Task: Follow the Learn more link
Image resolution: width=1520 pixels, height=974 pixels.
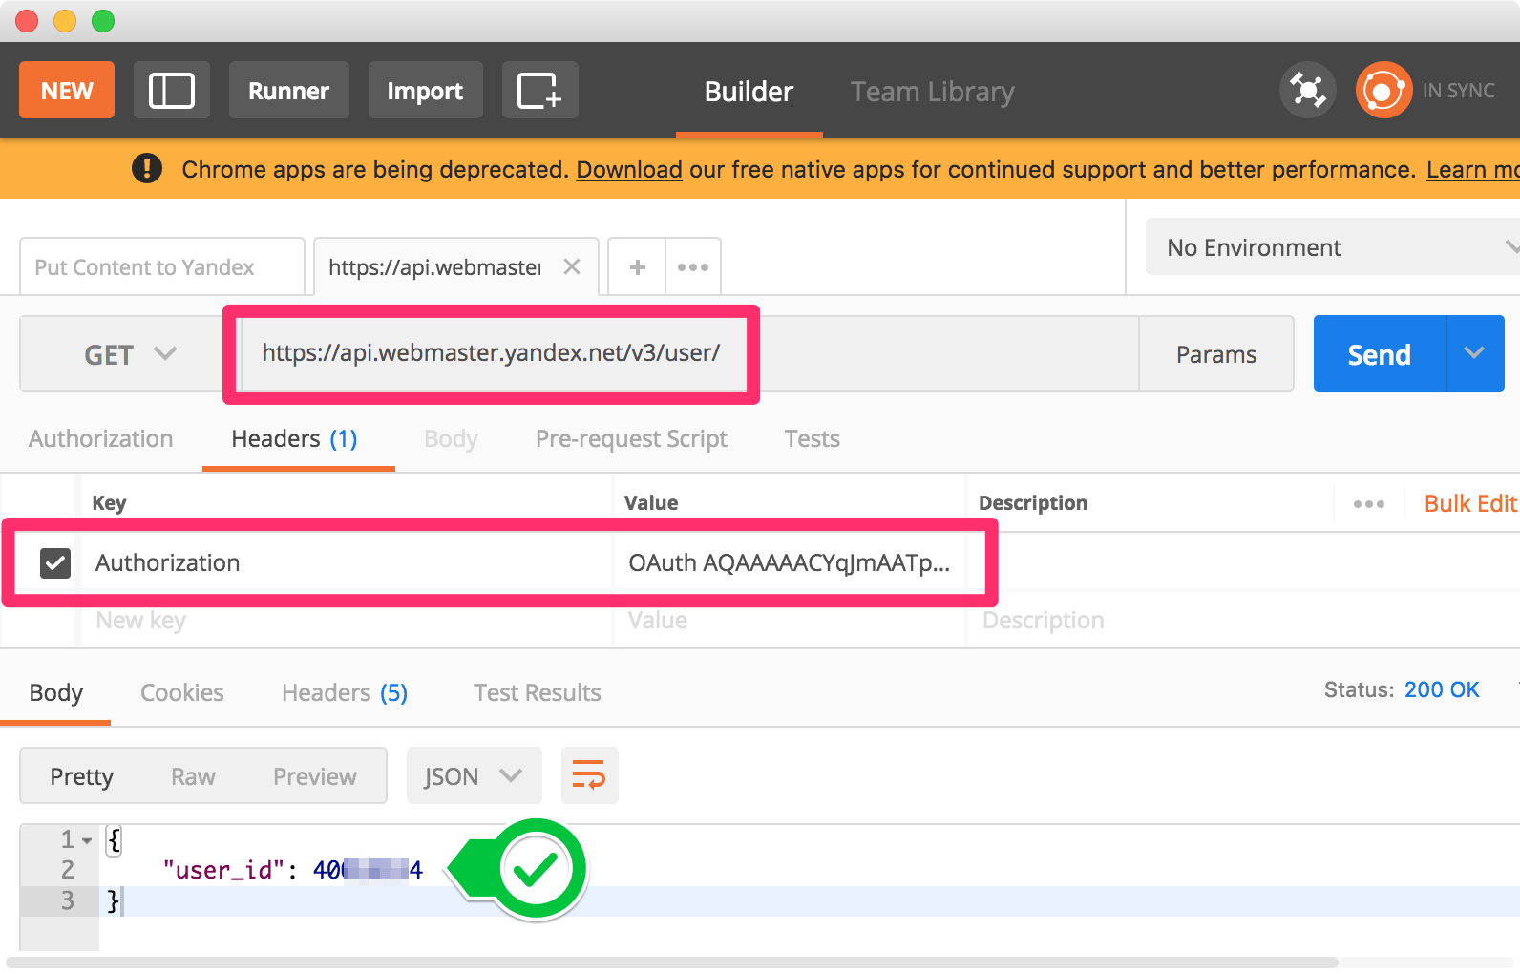Action: point(1472,169)
